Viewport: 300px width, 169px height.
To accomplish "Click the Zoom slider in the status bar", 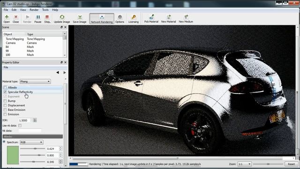I will click(x=268, y=164).
